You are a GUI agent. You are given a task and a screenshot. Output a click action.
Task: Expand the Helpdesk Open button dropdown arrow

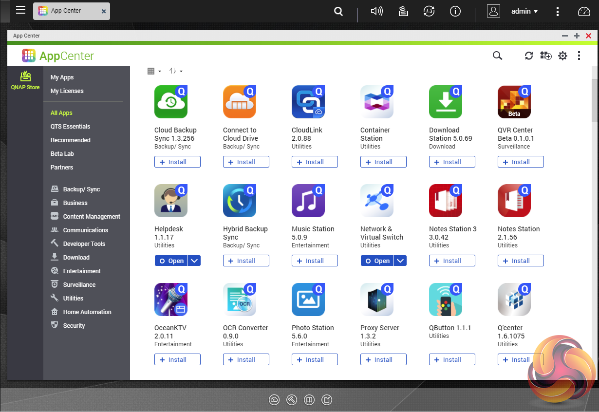pos(194,261)
